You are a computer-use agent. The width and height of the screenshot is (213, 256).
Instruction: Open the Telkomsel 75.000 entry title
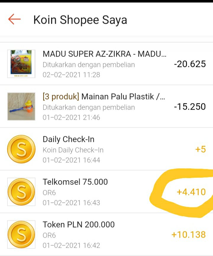75,182
